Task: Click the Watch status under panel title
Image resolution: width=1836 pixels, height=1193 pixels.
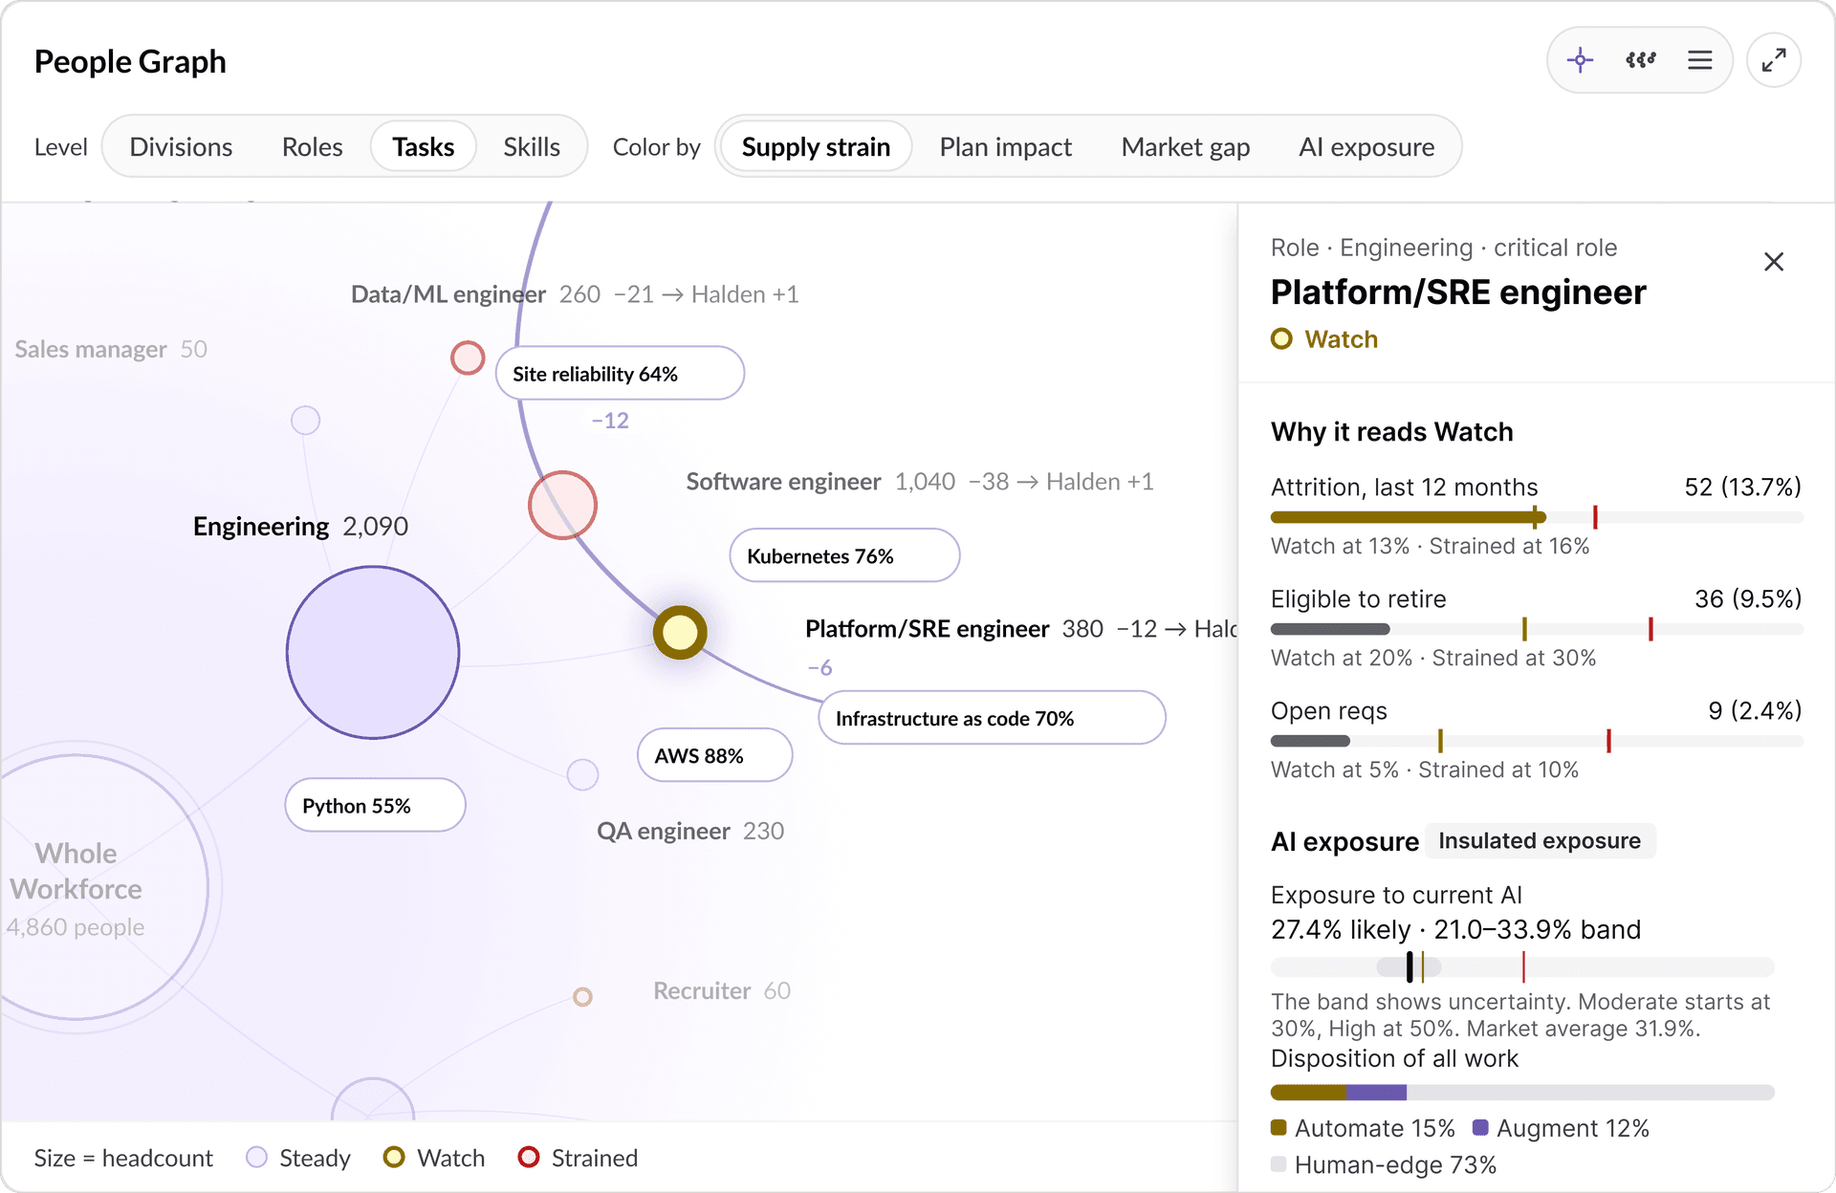Action: click(x=1324, y=339)
